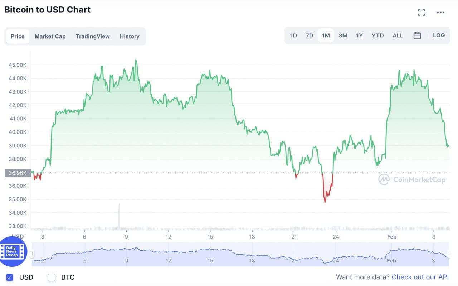Switch chart to YTD range
This screenshot has width=458, height=286.
point(377,36)
